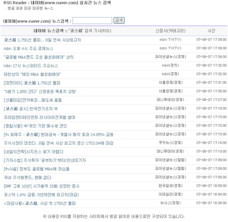This screenshot has height=222, width=228.
Task: Open article '코스닥 1.6% 급등..5년여만에 최고치(마감)'
Action: pos(41,195)
